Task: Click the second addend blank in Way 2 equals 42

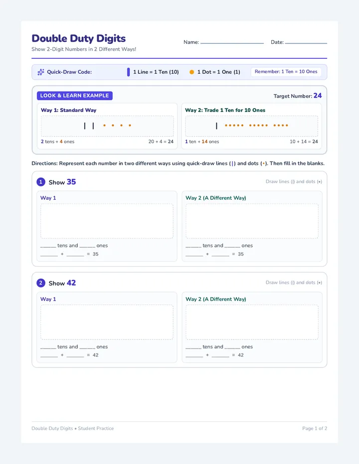Action: coord(220,356)
